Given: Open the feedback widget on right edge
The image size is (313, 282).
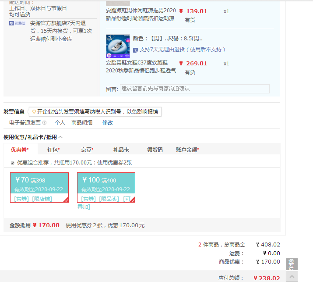Looking at the screenshot, I should 292,264.
